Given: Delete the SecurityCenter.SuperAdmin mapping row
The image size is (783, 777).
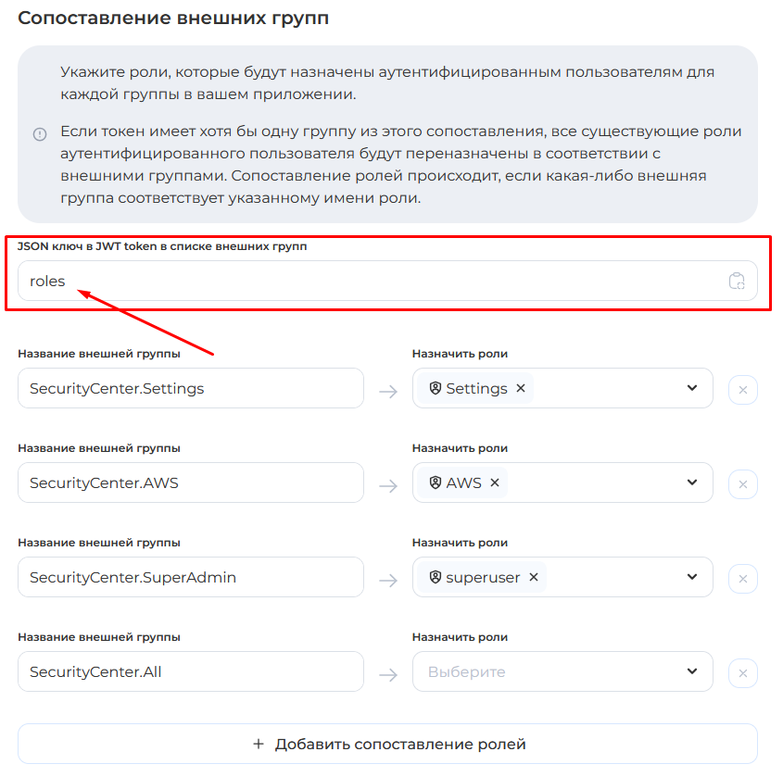Looking at the screenshot, I should tap(742, 579).
